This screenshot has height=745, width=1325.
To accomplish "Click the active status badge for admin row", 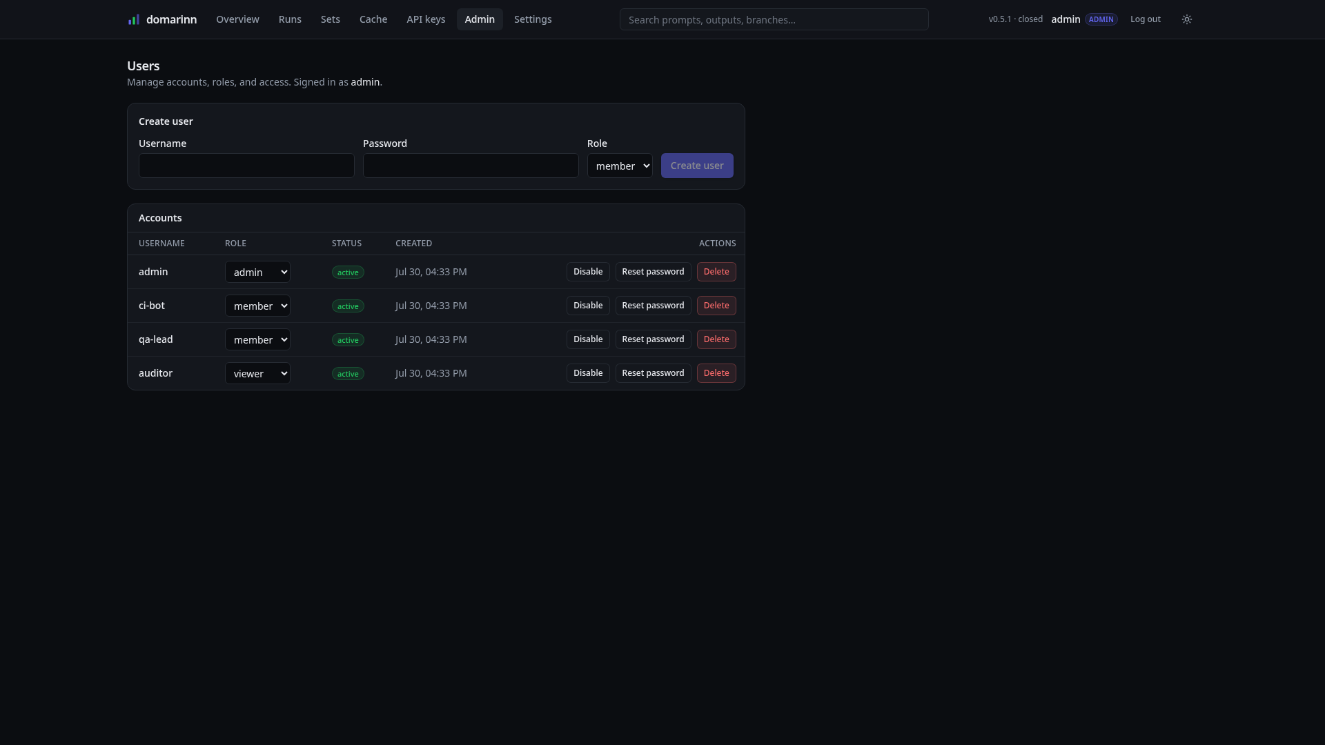I will [348, 272].
